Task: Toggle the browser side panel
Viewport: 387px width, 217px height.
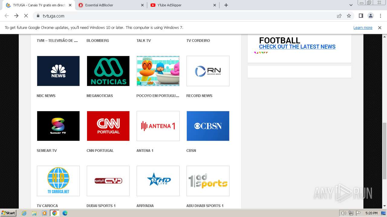Action: 361,16
